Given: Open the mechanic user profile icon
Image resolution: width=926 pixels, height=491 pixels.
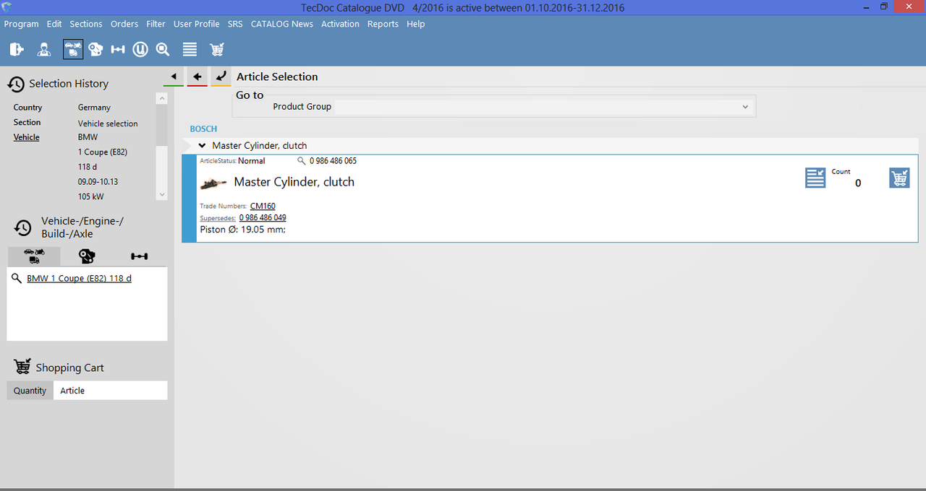Looking at the screenshot, I should pos(44,49).
